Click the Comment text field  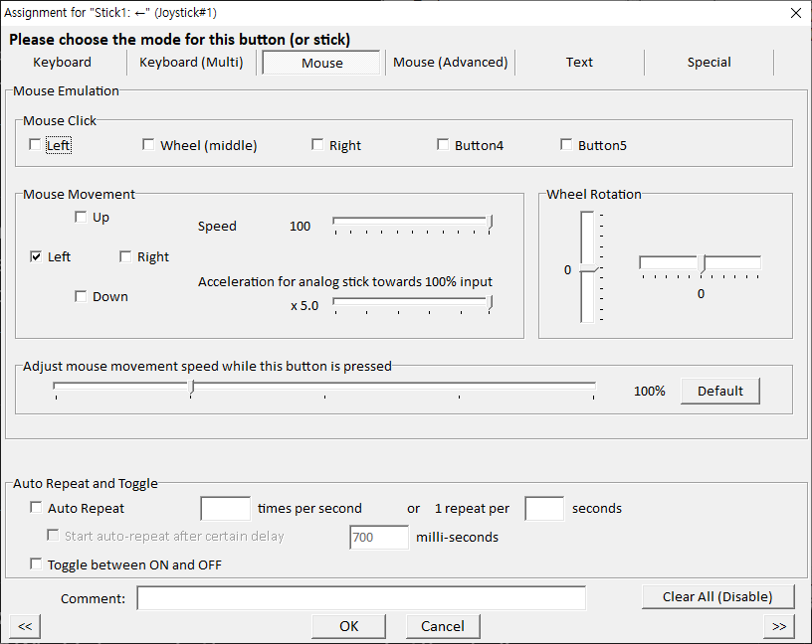click(361, 598)
